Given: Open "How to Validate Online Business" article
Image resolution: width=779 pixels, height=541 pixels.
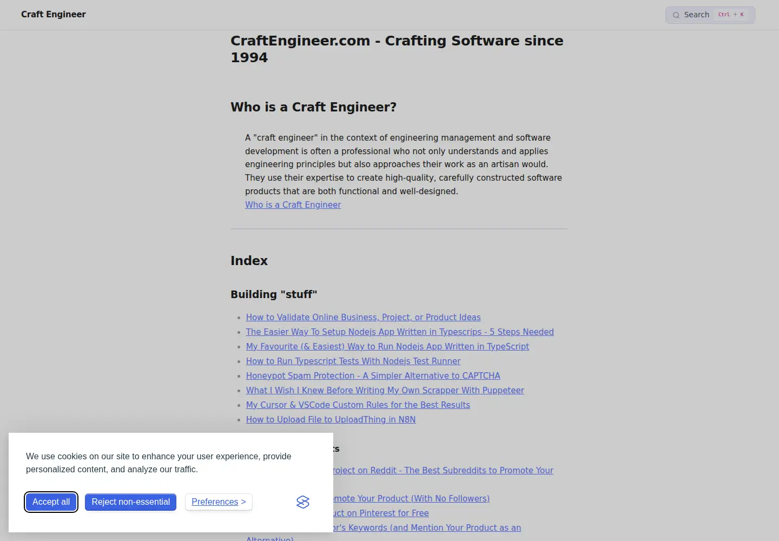Looking at the screenshot, I should [x=363, y=318].
